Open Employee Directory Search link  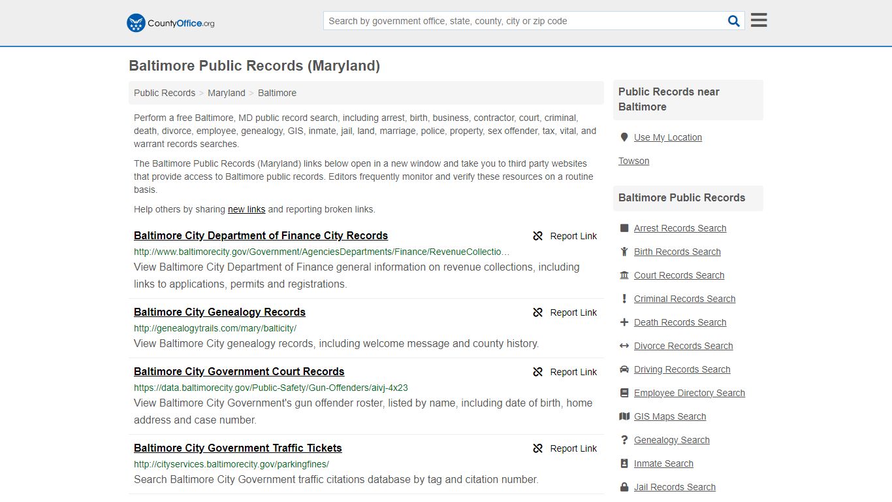coord(689,393)
